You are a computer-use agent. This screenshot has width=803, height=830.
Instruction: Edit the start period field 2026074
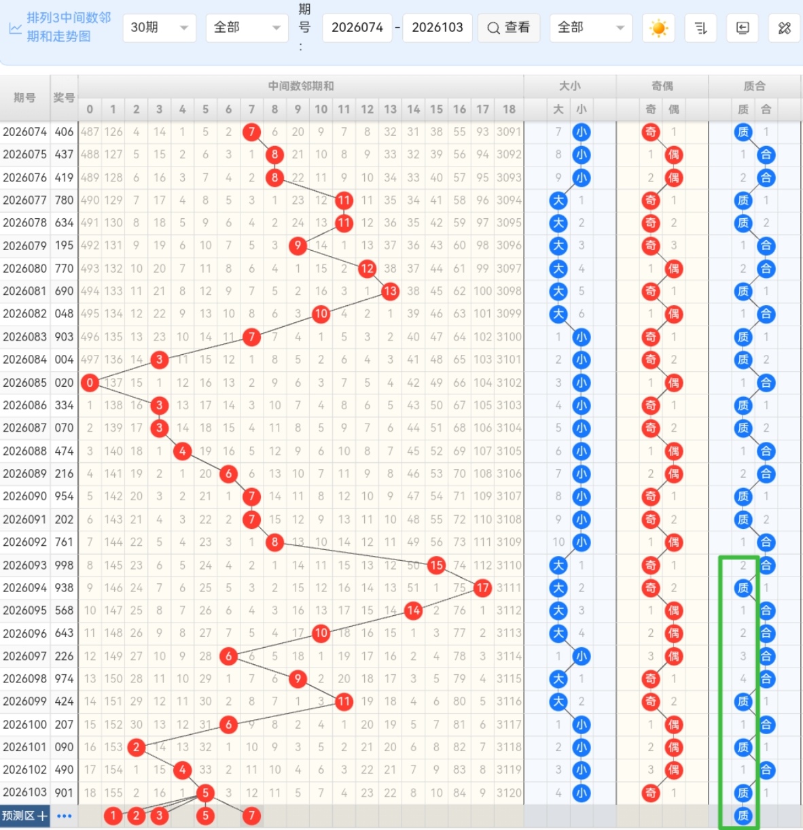tap(357, 28)
